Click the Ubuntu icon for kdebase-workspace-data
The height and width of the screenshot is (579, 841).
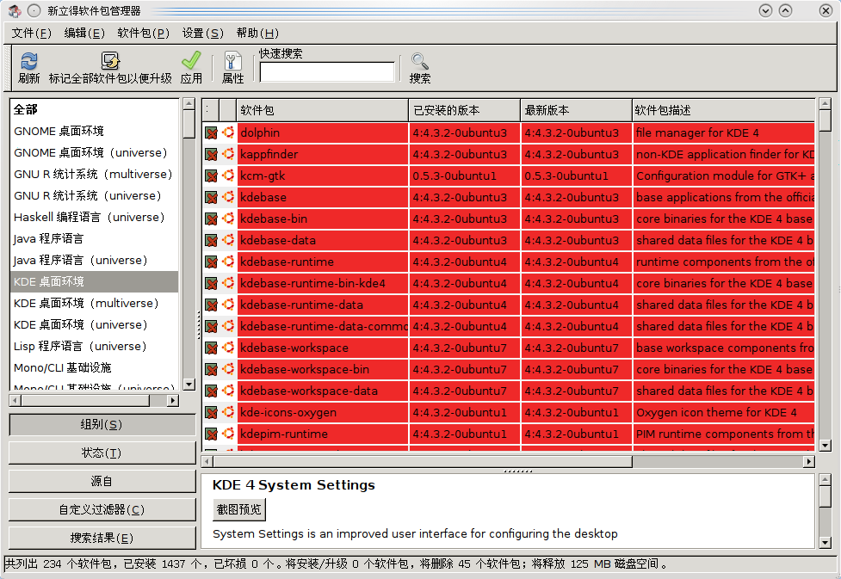(x=228, y=391)
